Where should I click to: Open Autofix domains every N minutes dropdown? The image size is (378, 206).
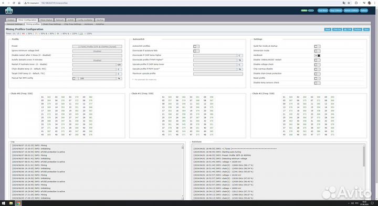(x=97, y=60)
